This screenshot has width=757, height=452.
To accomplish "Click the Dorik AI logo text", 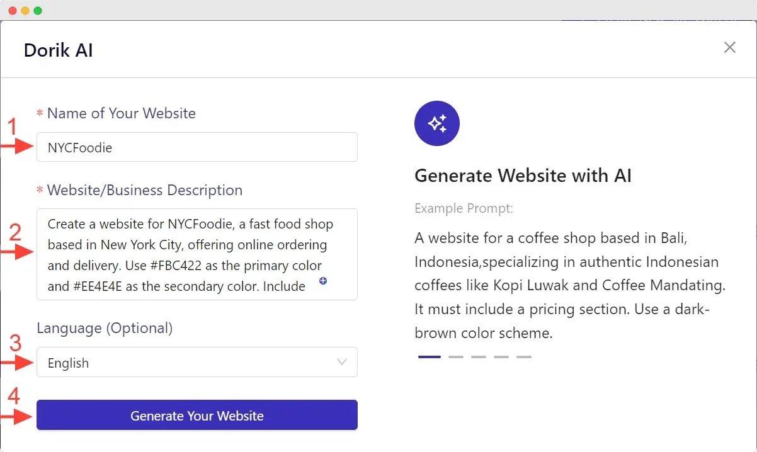I will 58,50.
